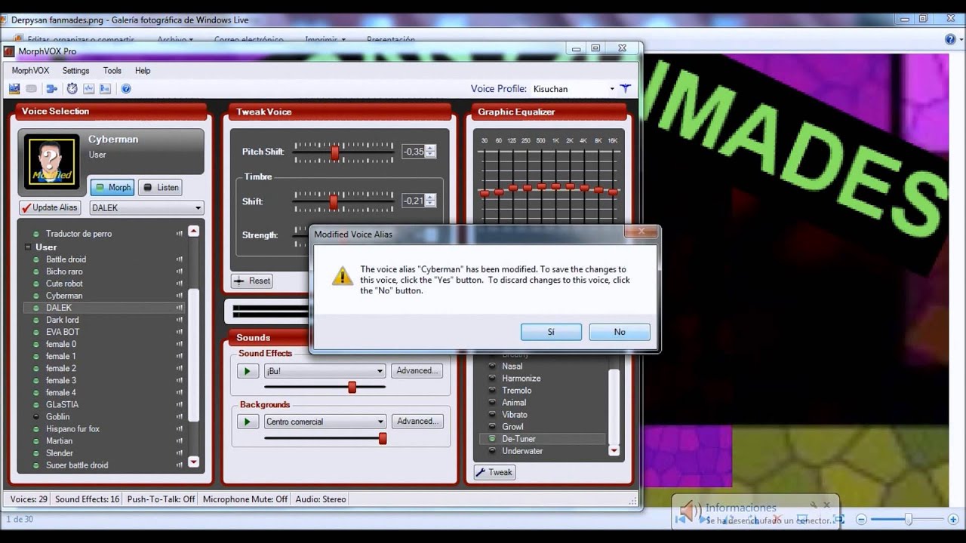Open Imprimir menu in Photo Gallery

tap(325, 39)
